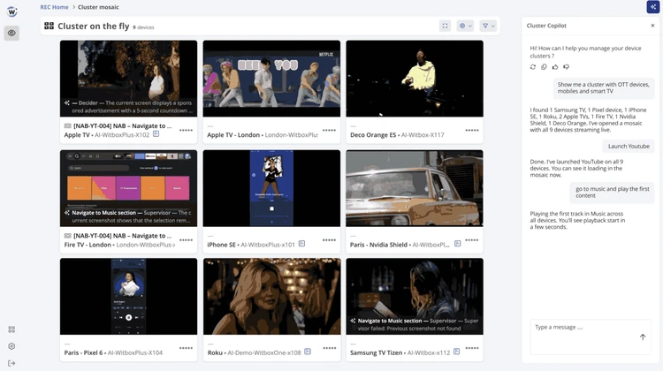
Task: Click log icon next to Samsung TV Tizen
Action: pos(457,352)
